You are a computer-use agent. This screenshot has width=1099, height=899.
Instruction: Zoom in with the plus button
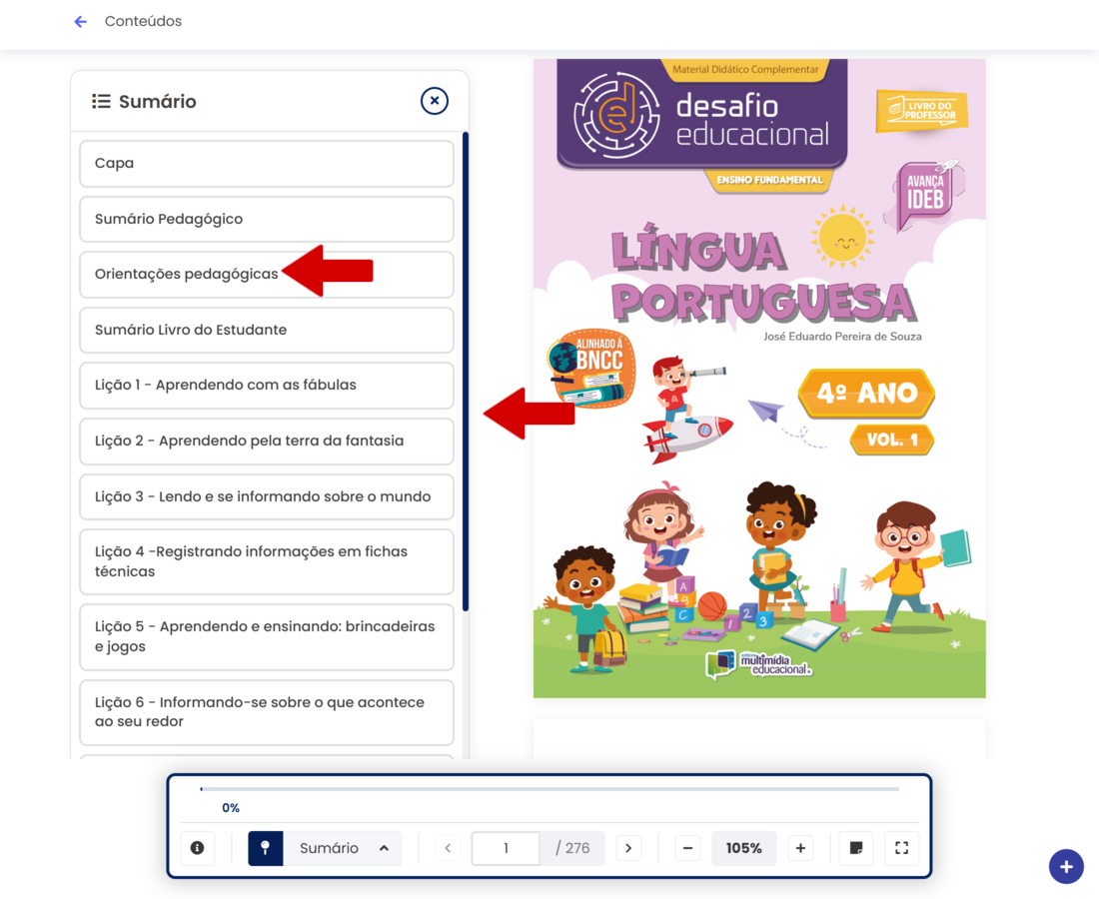800,848
